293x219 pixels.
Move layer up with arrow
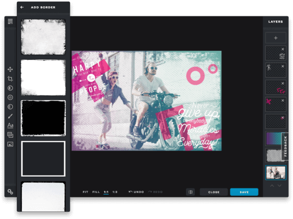coord(272,186)
